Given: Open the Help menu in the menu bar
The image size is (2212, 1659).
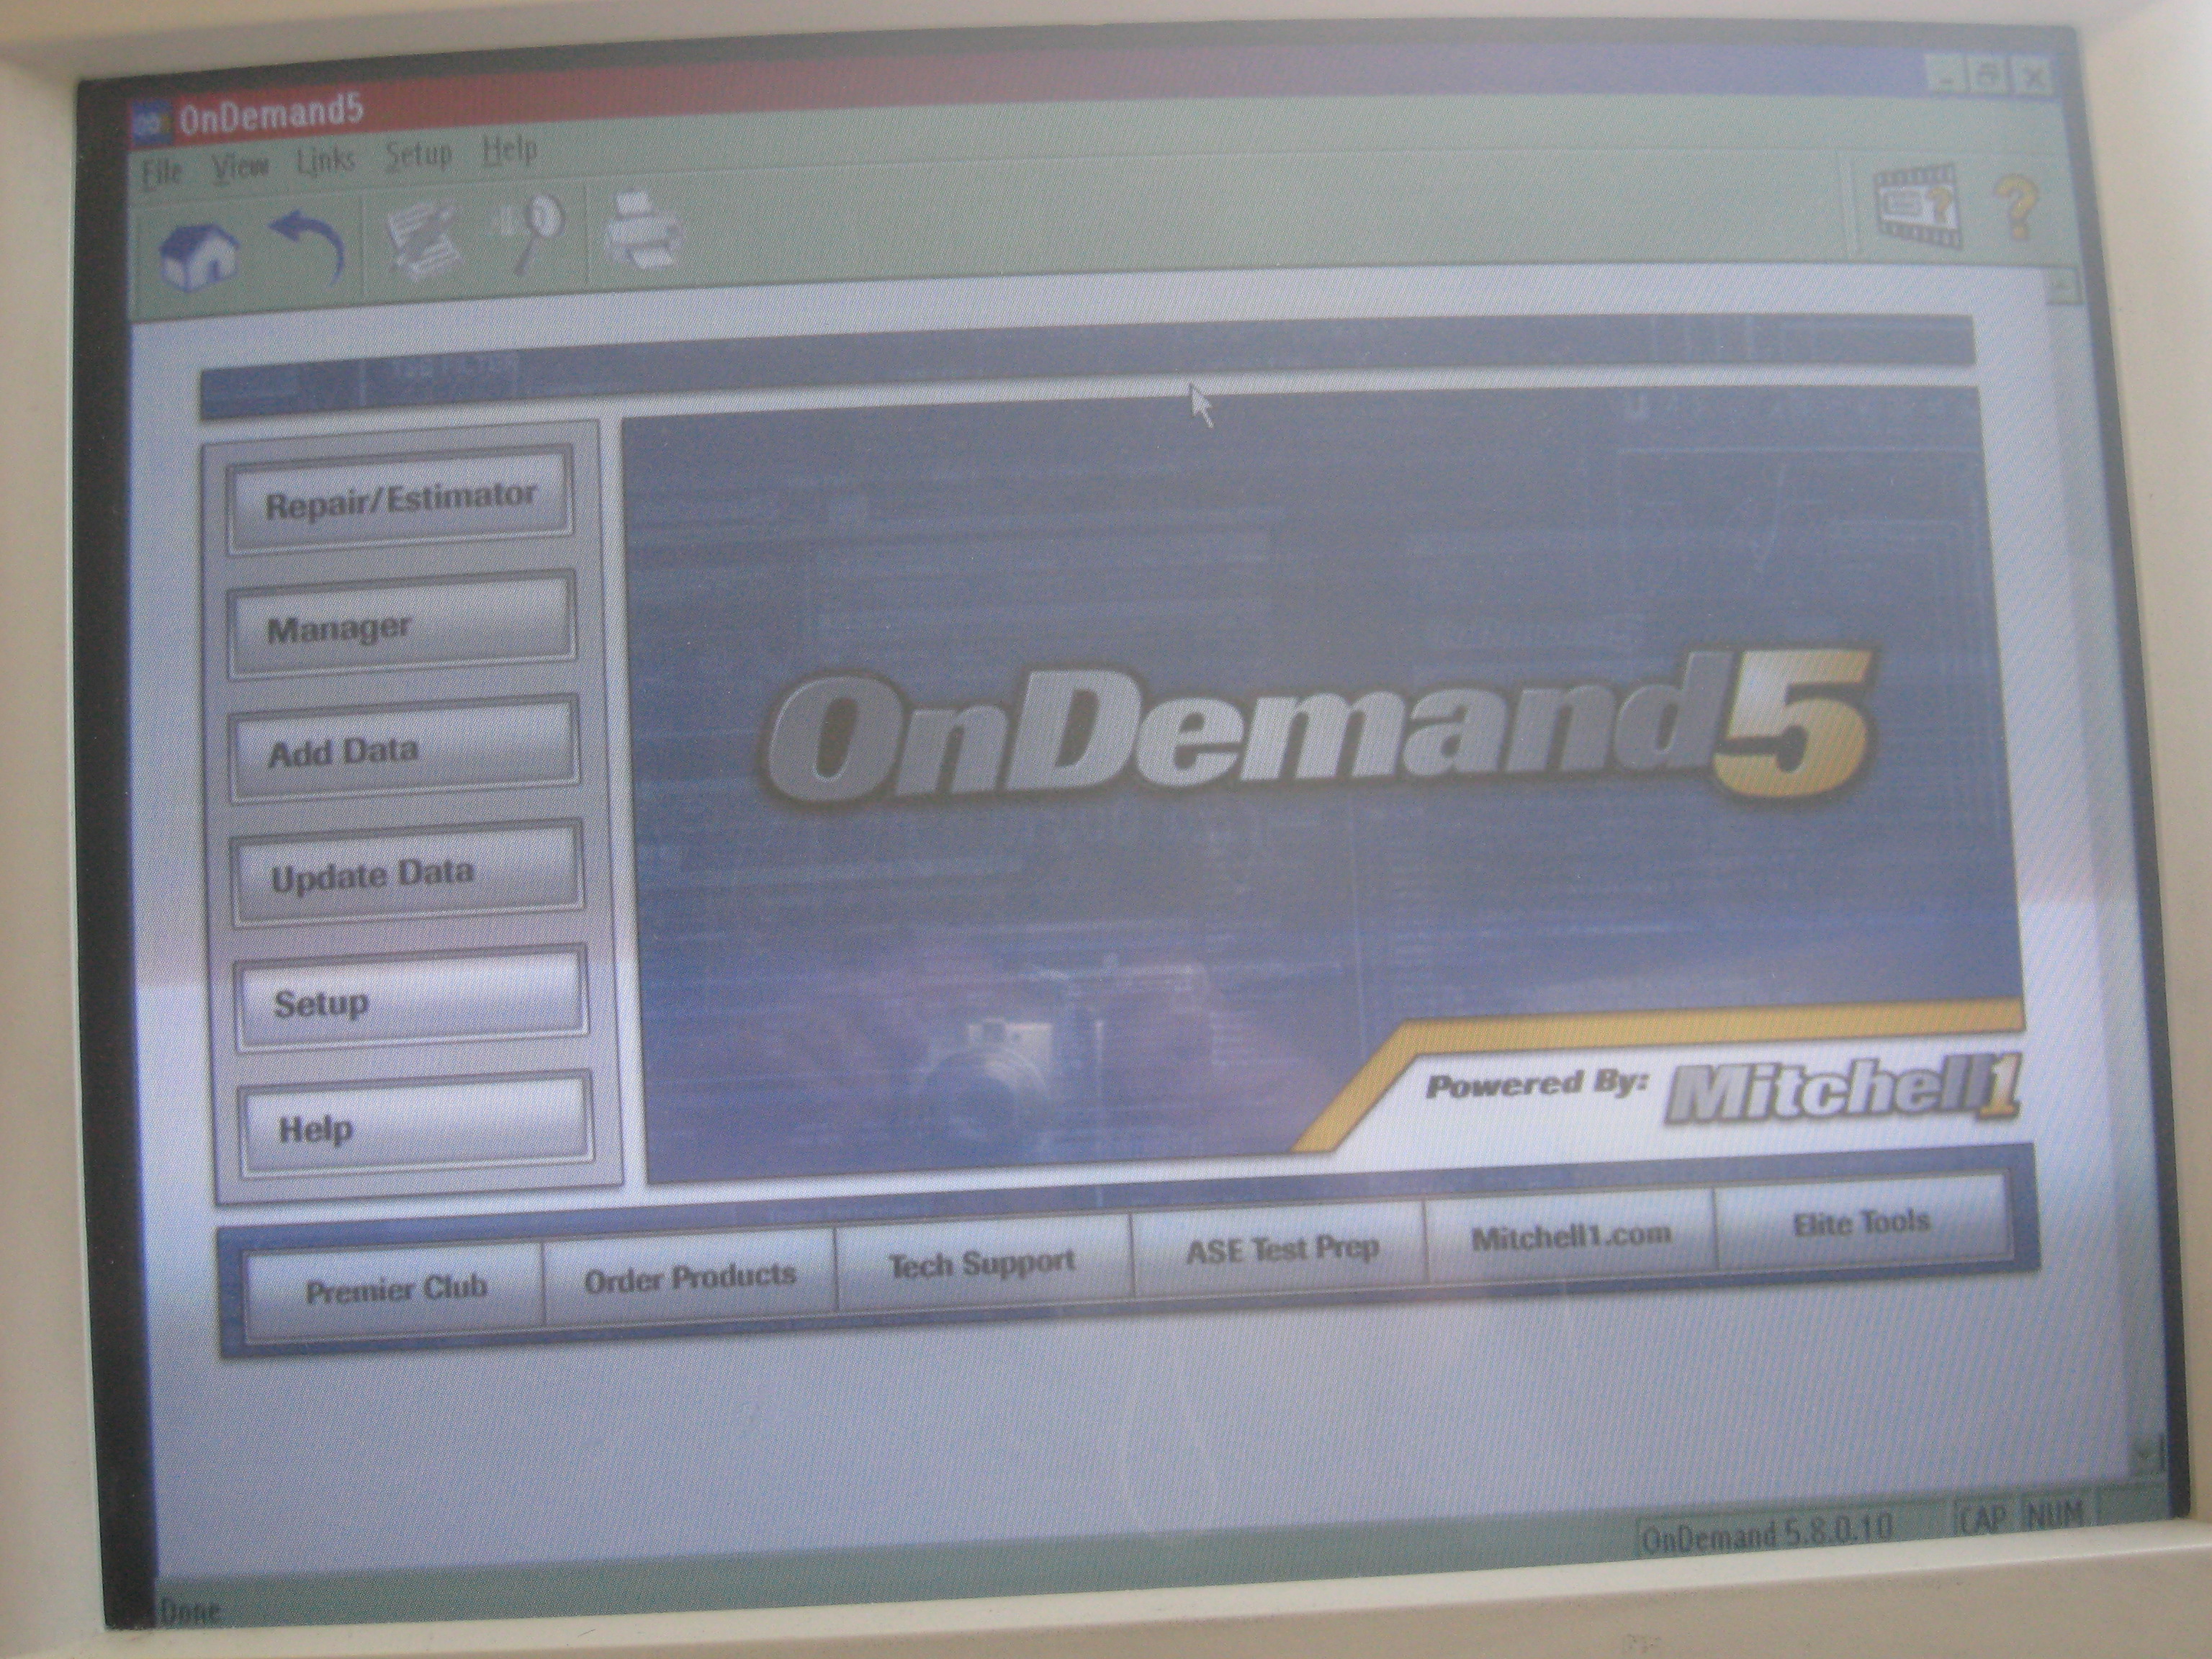Looking at the screenshot, I should tap(510, 151).
